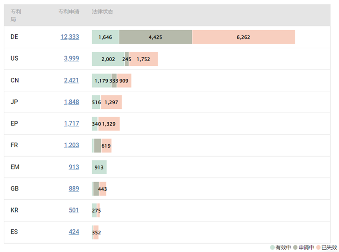Select the JP 1,848 applications link

click(71, 102)
